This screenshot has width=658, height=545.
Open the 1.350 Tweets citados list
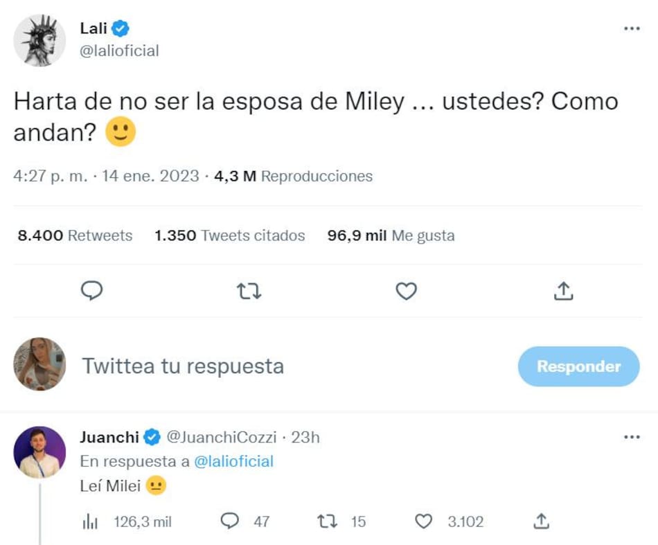[230, 235]
